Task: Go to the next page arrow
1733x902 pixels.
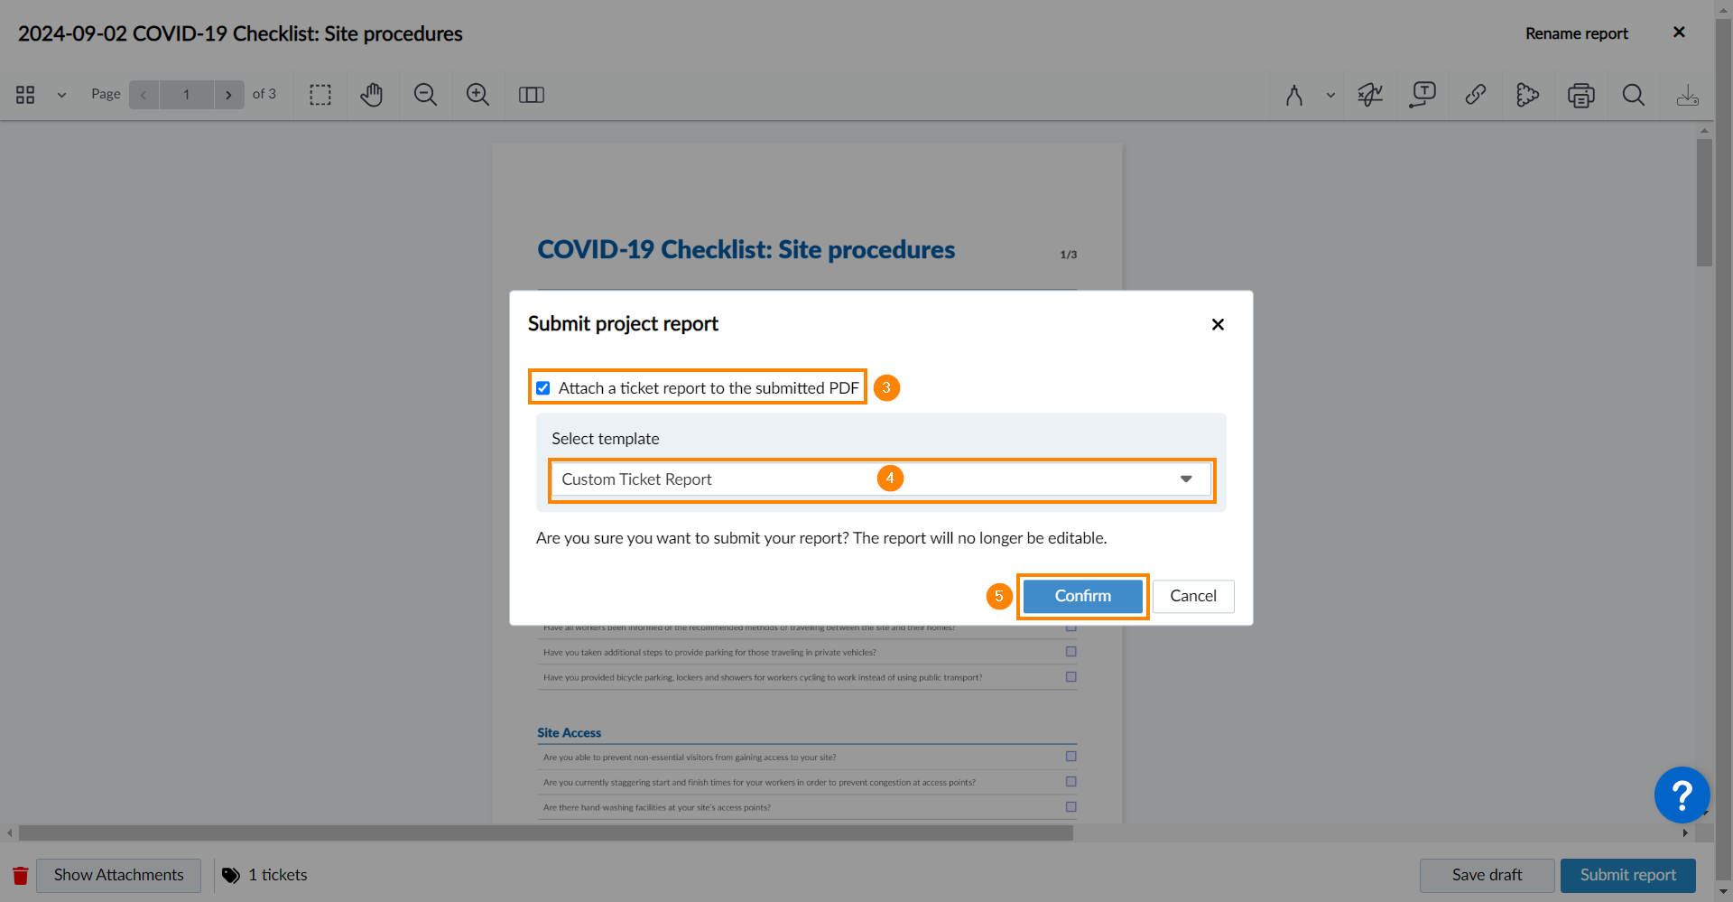Action: click(228, 95)
